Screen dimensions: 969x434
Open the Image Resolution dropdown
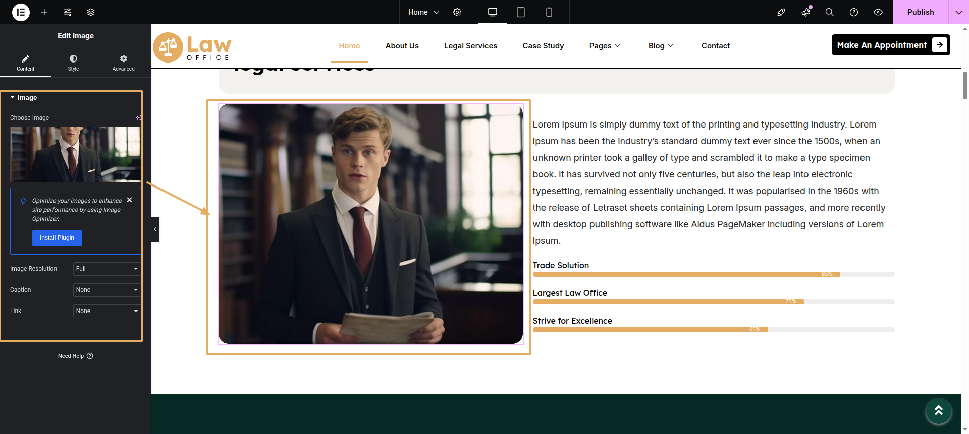pyautogui.click(x=106, y=269)
